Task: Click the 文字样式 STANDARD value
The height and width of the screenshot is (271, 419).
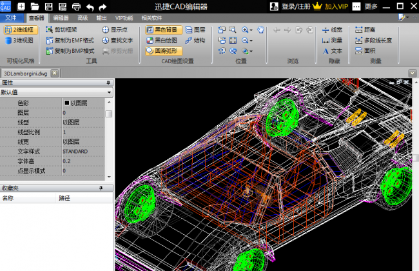Action: click(83, 152)
